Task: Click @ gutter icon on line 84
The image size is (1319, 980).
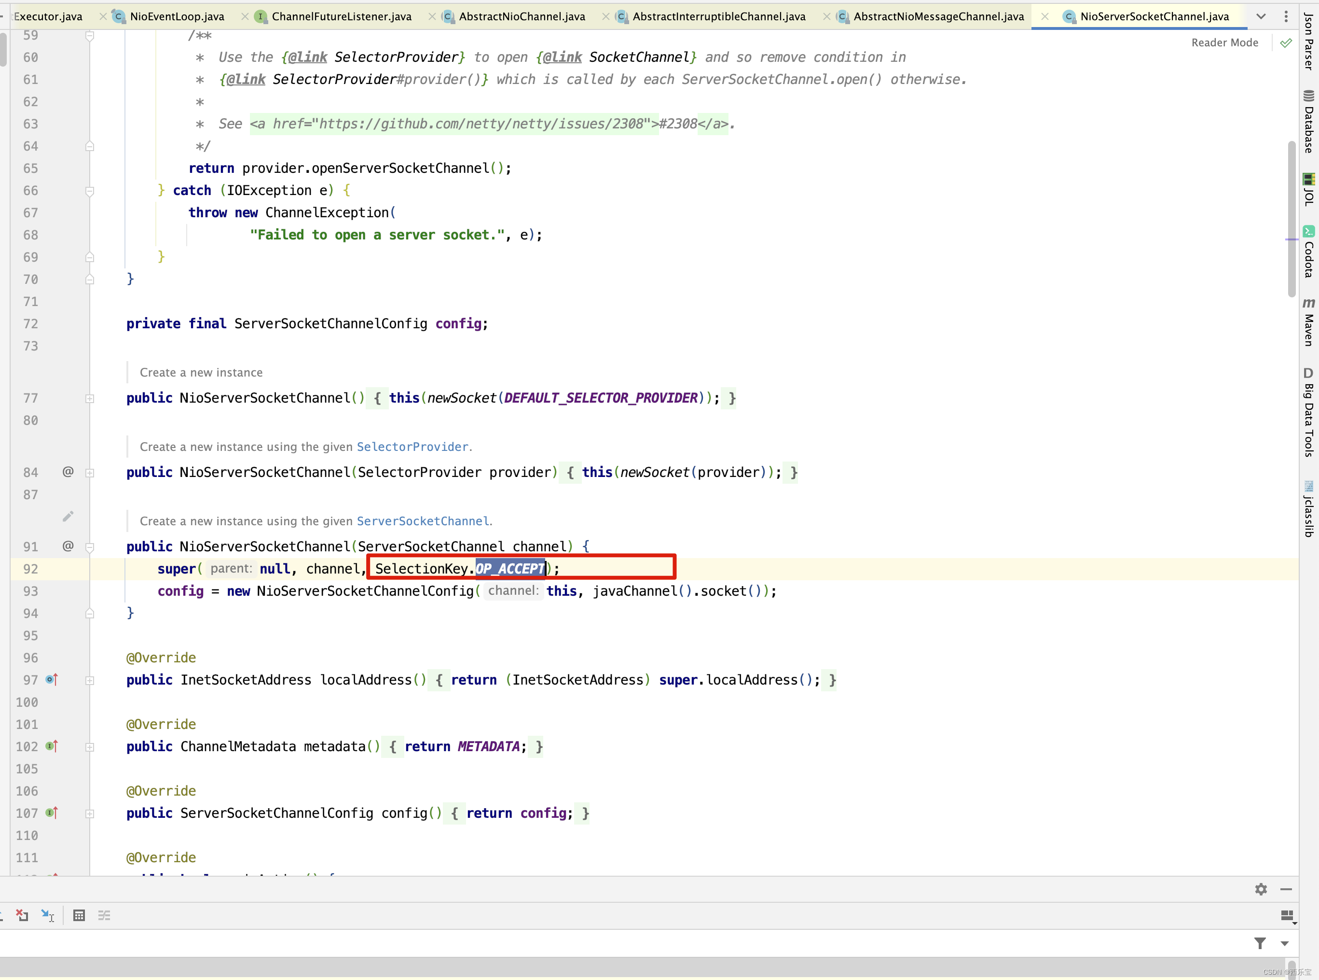Action: tap(68, 472)
